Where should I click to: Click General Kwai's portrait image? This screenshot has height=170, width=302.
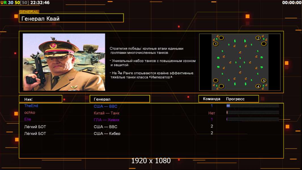click(x=64, y=62)
